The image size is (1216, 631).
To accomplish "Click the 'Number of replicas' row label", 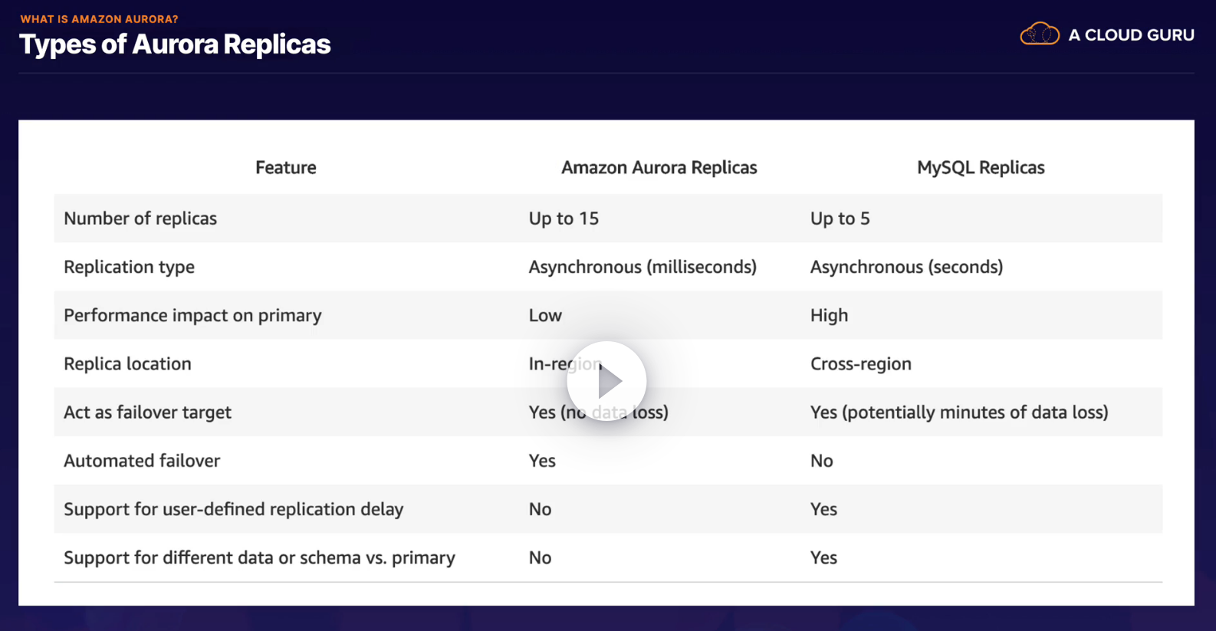I will [140, 219].
